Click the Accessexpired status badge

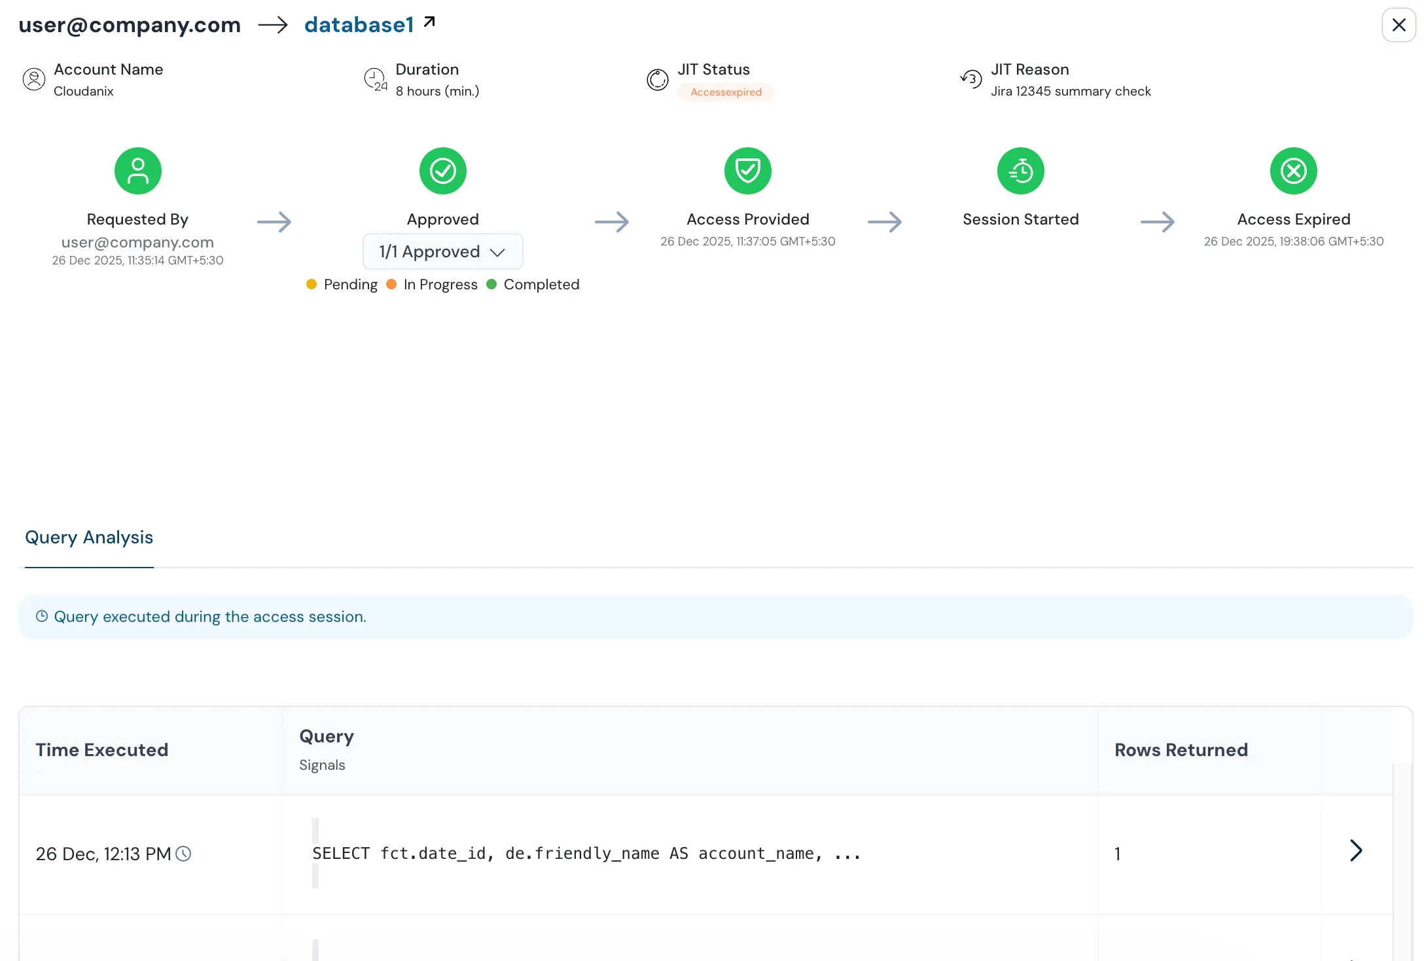click(726, 92)
